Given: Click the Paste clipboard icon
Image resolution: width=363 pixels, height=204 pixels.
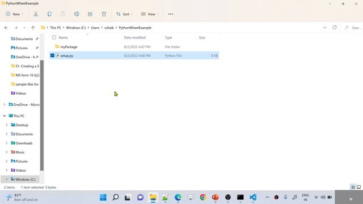Looking at the screenshot, I should click(x=63, y=14).
